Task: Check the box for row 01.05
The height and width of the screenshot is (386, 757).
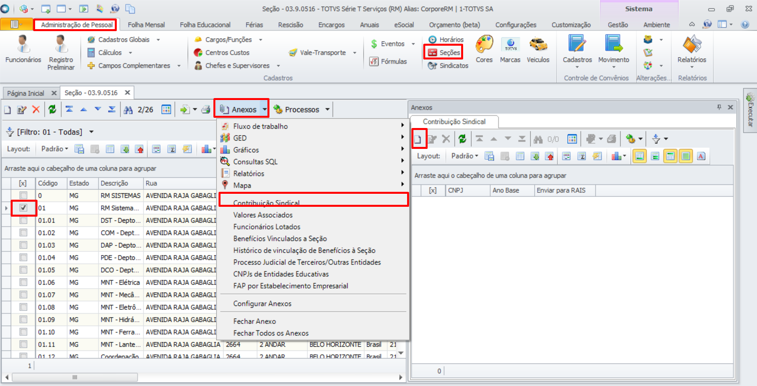Action: [x=23, y=270]
